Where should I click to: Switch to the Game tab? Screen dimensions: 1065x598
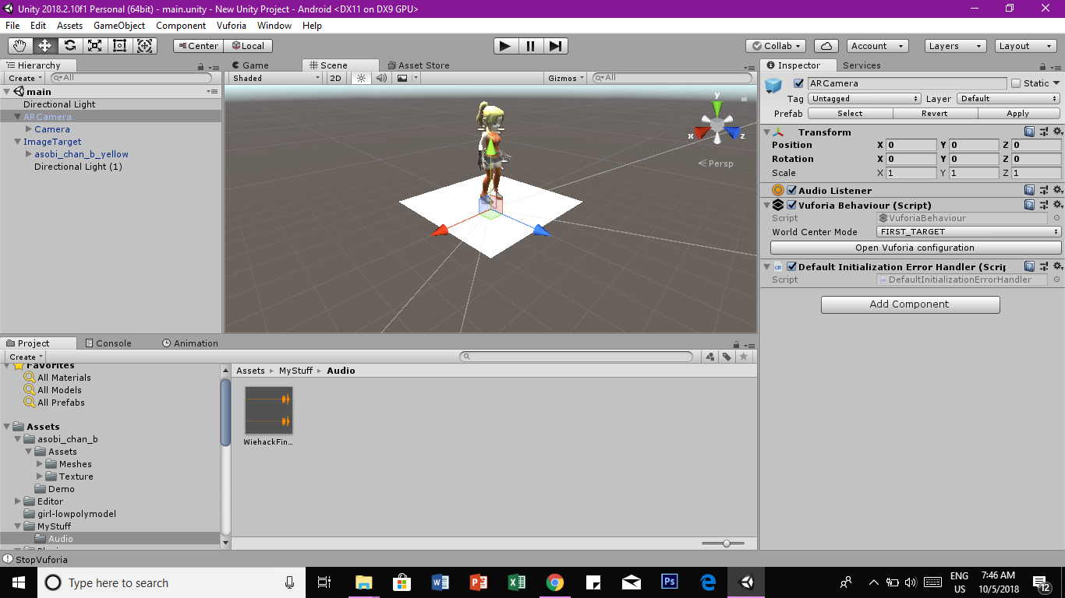(250, 65)
